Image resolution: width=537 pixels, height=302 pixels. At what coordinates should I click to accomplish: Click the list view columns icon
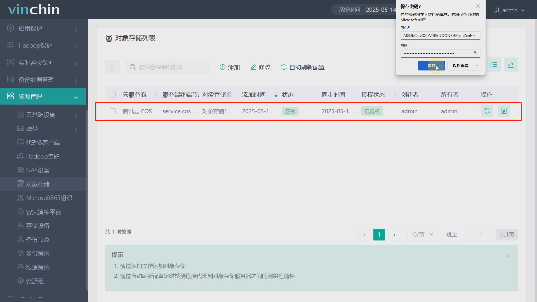point(494,65)
